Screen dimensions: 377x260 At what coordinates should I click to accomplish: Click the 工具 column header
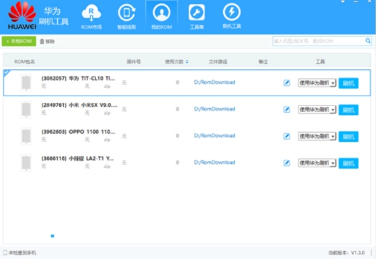click(x=320, y=62)
